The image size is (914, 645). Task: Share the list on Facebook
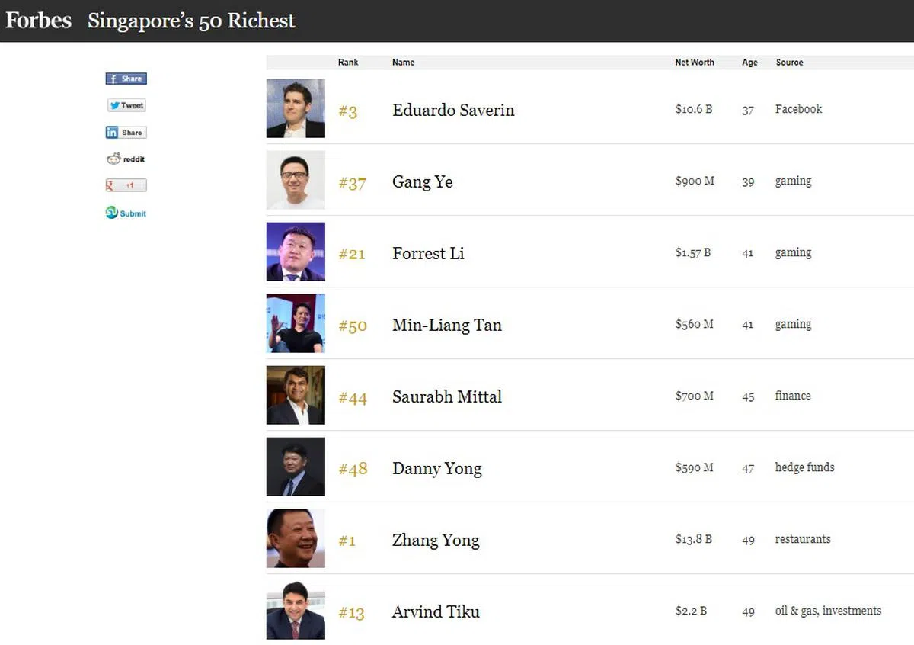[126, 79]
